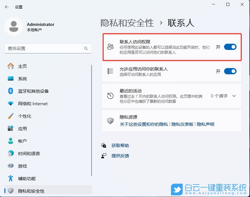Click the 时间和语言 clock icon

[11, 153]
